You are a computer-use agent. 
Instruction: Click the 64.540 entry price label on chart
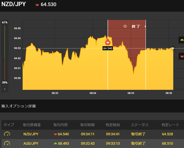[108, 48]
